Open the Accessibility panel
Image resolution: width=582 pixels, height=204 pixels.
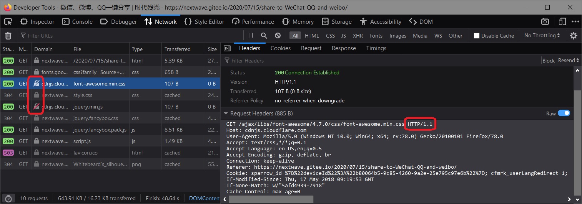pyautogui.click(x=381, y=21)
